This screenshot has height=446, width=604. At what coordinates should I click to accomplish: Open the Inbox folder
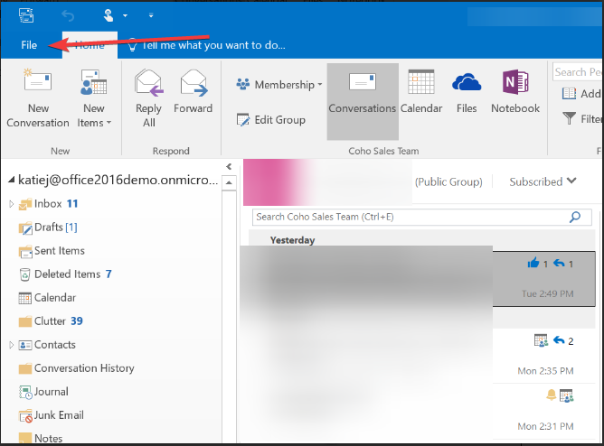[48, 204]
